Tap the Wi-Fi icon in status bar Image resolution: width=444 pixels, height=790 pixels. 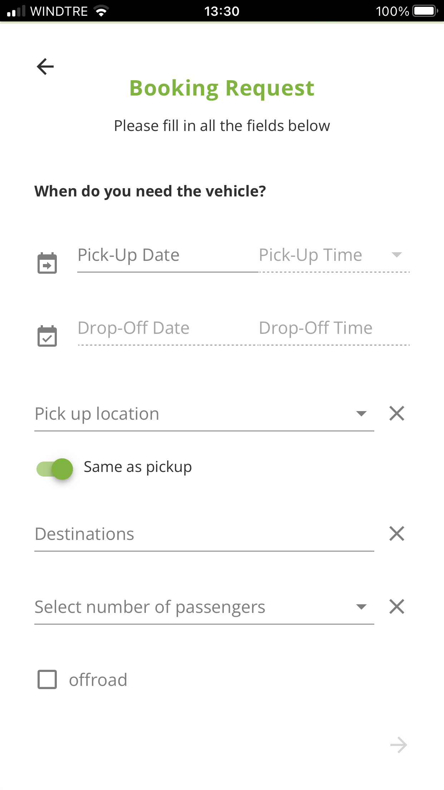[x=102, y=11]
